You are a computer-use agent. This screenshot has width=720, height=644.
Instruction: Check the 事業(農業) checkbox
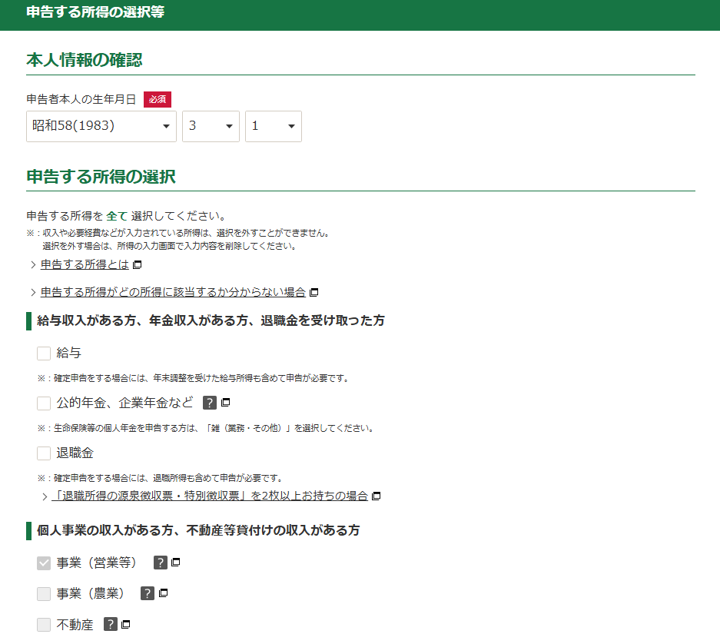pos(44,593)
